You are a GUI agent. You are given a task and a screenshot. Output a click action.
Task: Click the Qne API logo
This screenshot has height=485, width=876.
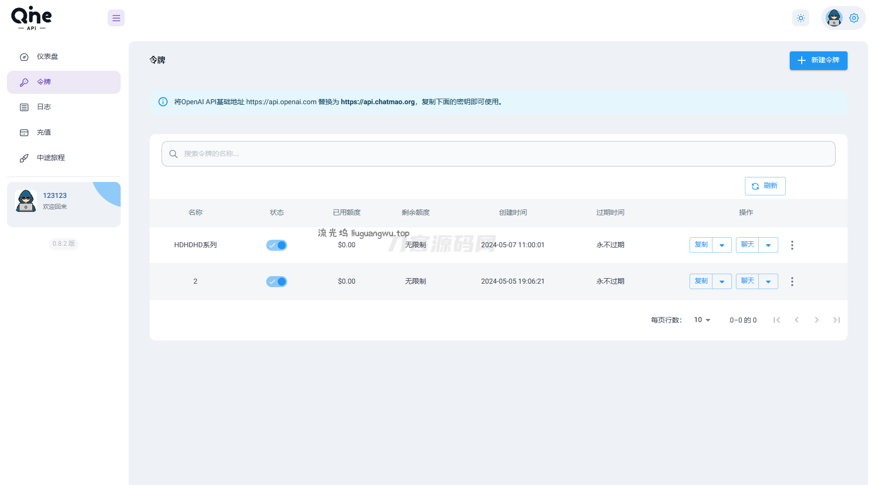point(31,18)
